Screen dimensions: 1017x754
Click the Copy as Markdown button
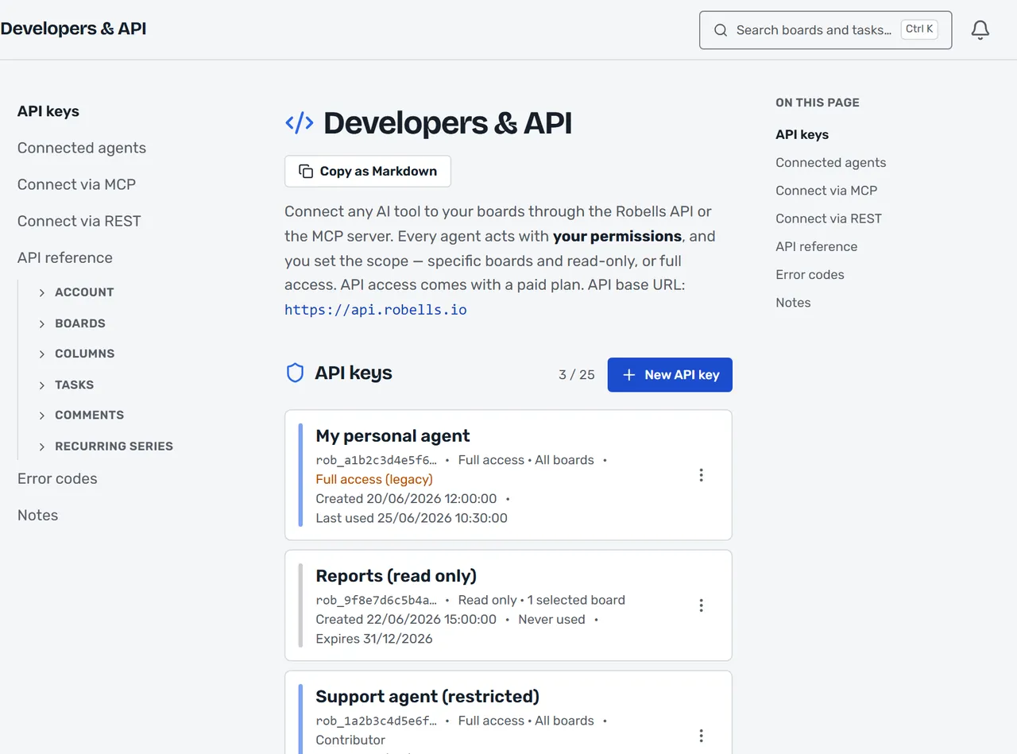click(368, 171)
